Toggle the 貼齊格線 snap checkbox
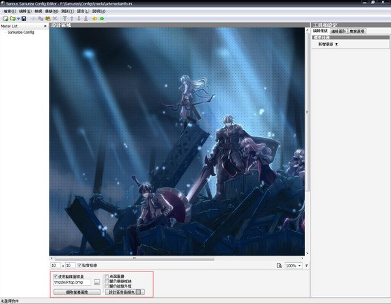This screenshot has width=391, height=304. [x=80, y=266]
